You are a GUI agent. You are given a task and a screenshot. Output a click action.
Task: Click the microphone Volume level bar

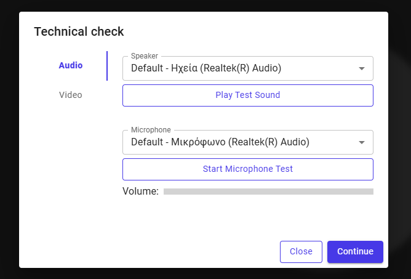[268, 192]
